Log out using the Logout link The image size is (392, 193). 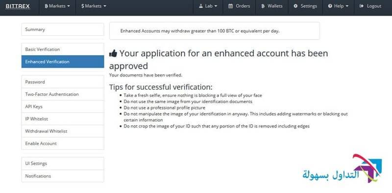click(370, 6)
